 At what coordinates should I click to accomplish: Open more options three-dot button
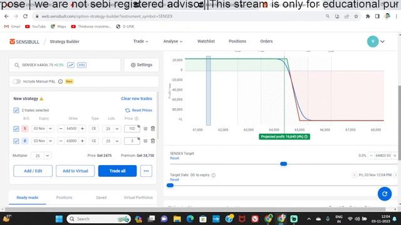click(x=146, y=171)
